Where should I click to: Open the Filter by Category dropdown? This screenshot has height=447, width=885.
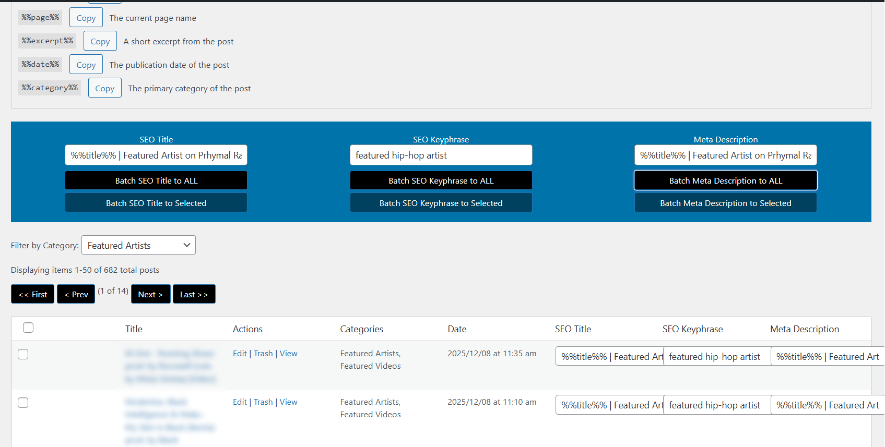click(138, 245)
